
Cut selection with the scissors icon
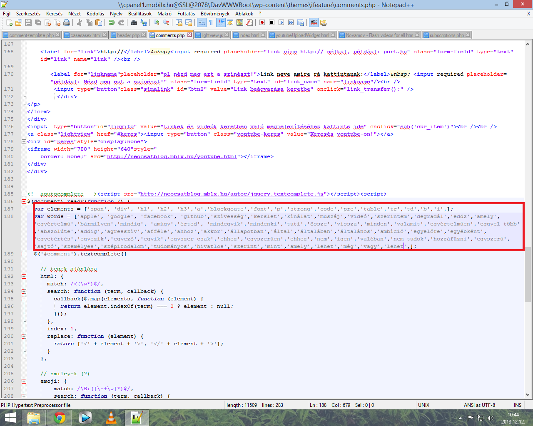coord(80,22)
